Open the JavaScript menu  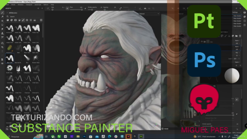[x=38, y=5]
